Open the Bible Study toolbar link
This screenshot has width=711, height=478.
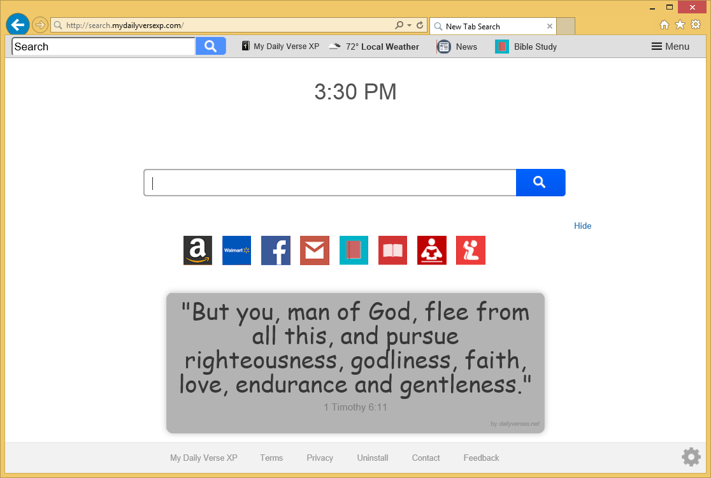(526, 47)
